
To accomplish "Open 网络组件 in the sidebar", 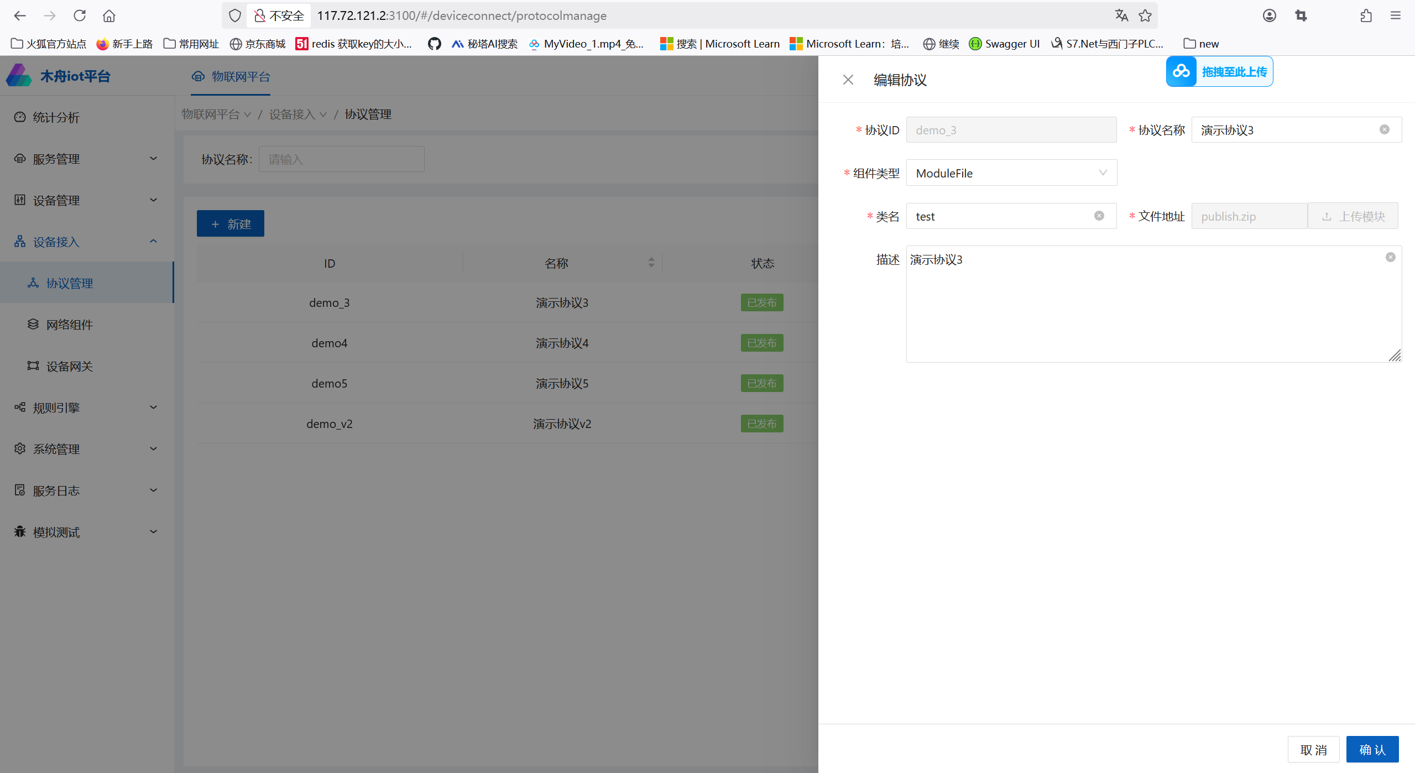I will tap(69, 325).
